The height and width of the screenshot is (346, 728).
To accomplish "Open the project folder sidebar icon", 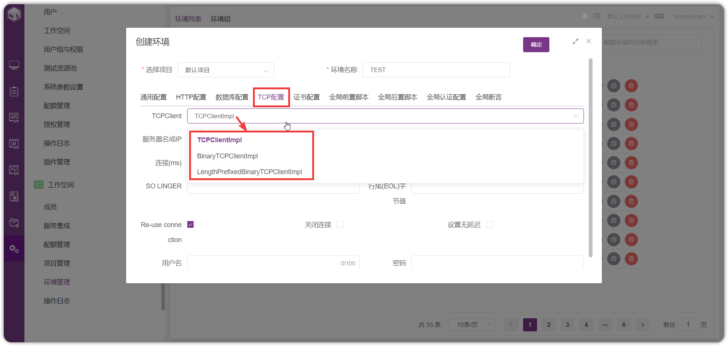I will tap(14, 223).
